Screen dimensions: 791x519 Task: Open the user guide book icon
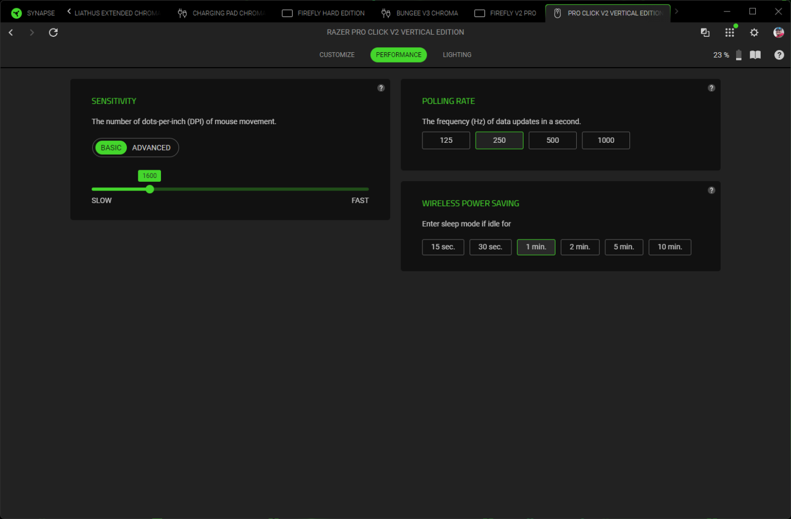(755, 55)
